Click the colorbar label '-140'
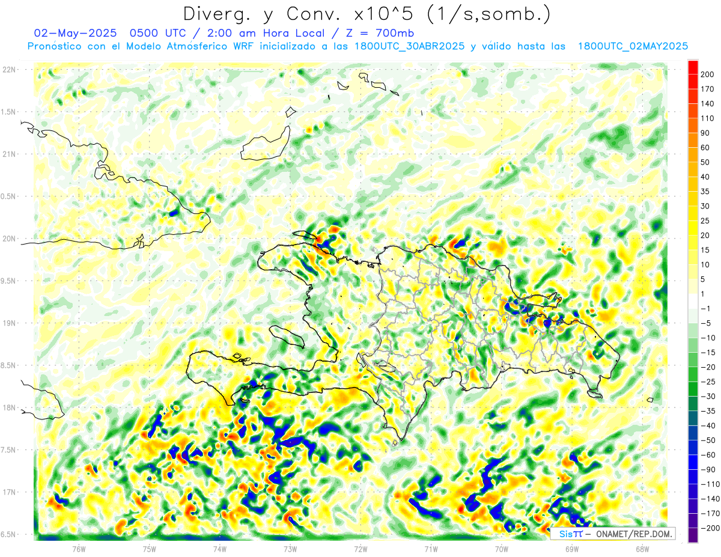This screenshot has width=721, height=557. pos(711,499)
